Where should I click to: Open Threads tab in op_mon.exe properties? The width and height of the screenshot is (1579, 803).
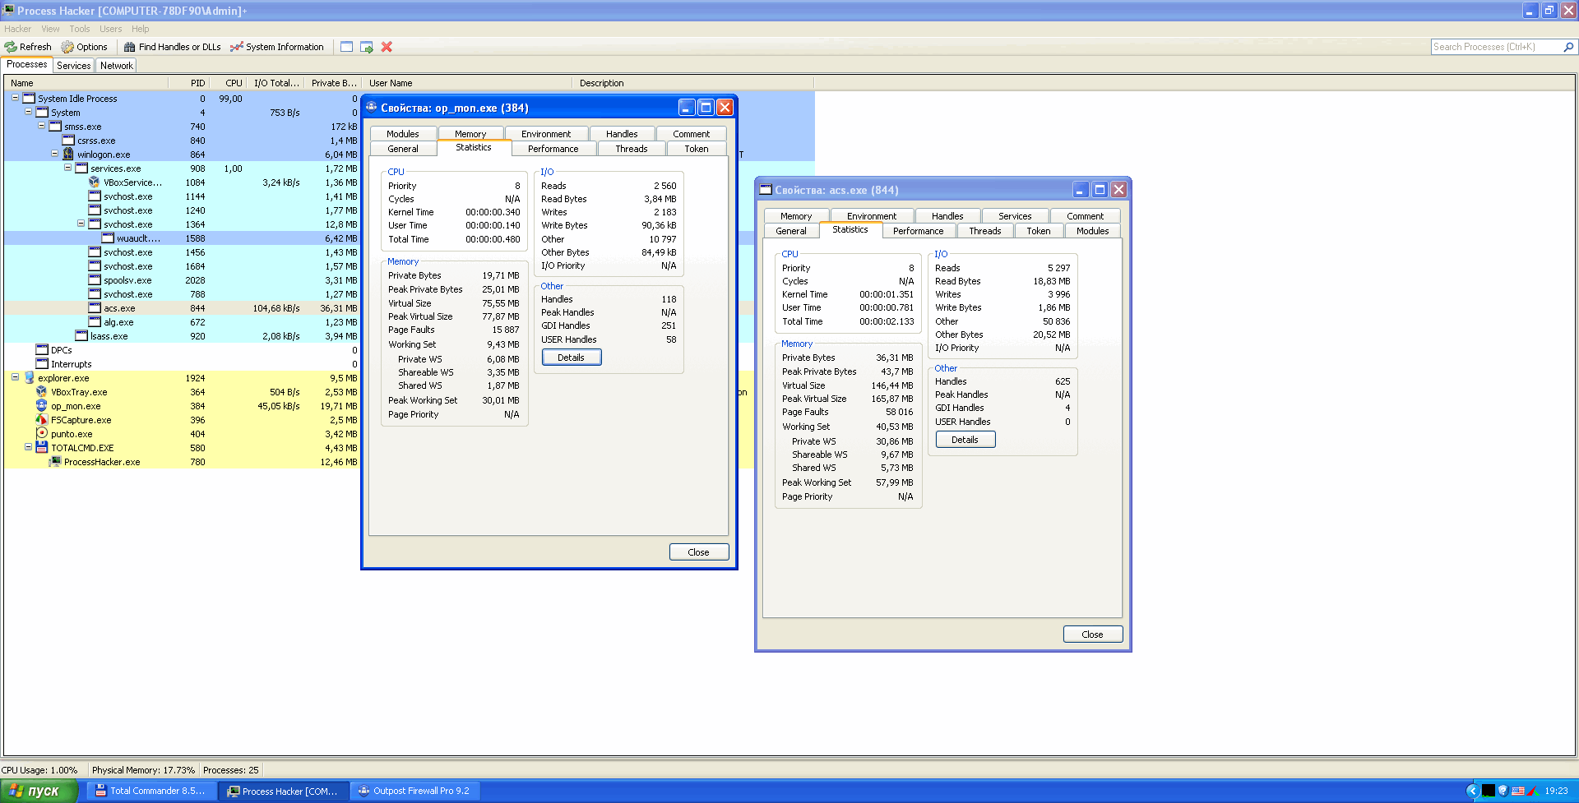631,149
